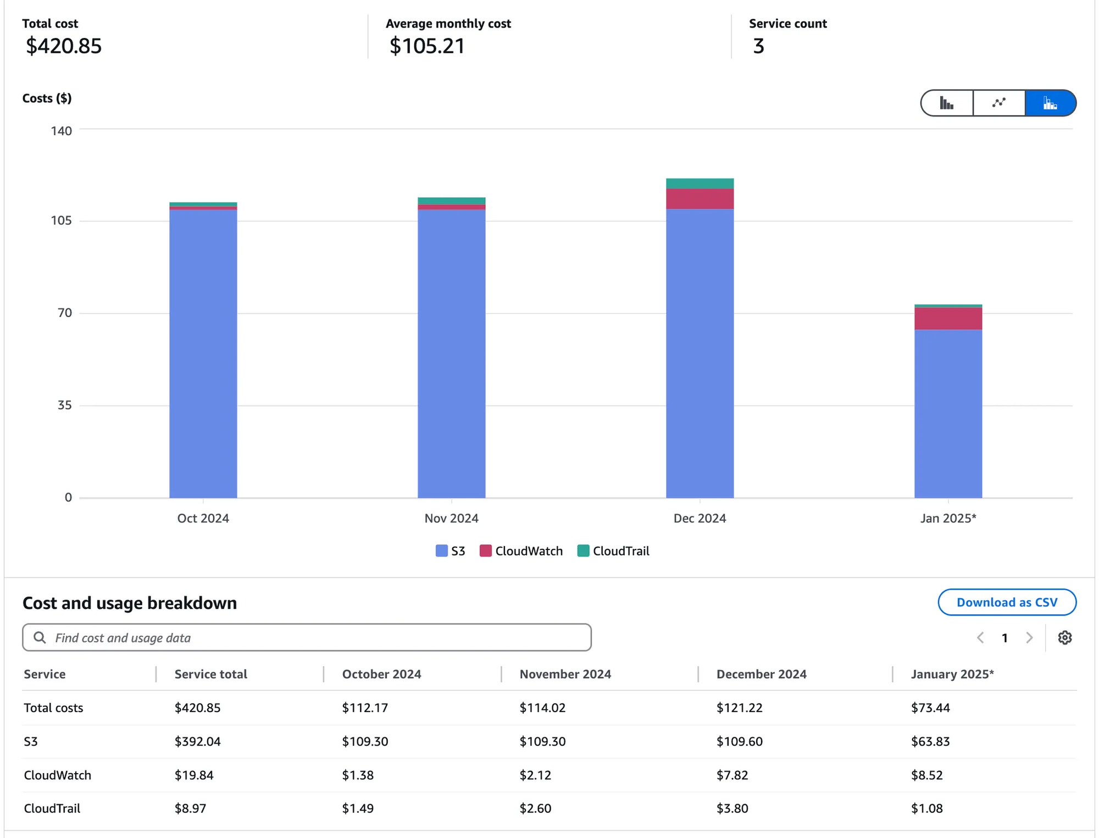
Task: Toggle CloudWatch series in legend
Action: click(x=521, y=551)
